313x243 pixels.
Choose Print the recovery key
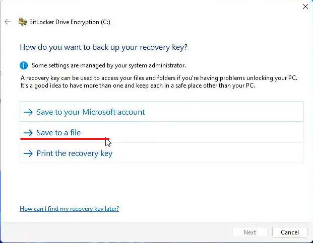click(x=161, y=153)
